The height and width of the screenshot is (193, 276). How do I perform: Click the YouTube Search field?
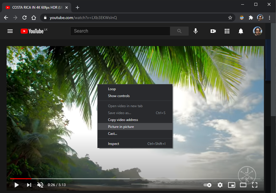click(x=120, y=31)
